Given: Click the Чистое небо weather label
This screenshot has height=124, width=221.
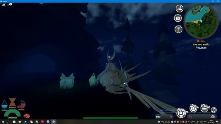Looking at the screenshot, I should point(201,44).
